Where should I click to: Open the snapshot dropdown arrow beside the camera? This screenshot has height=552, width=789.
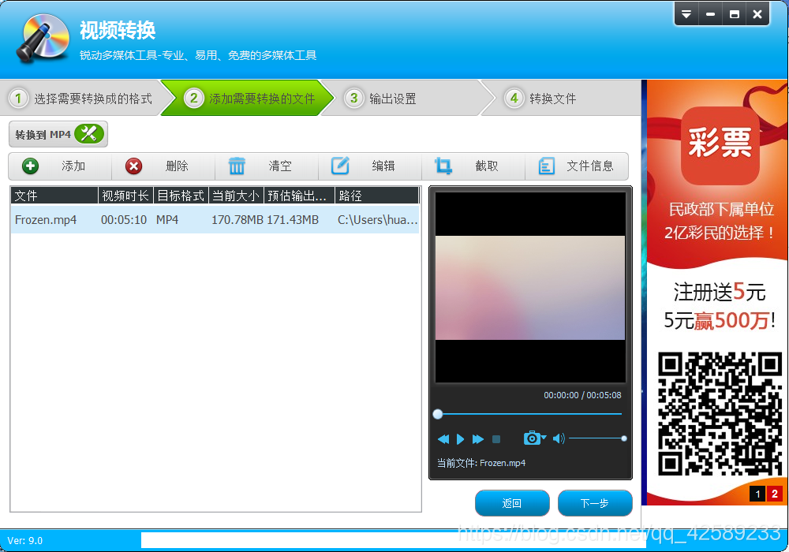coord(544,438)
